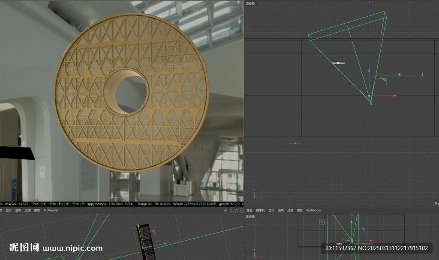The width and height of the screenshot is (439, 260).
Task: Click the grey8/16 status readout
Action: click(229, 204)
